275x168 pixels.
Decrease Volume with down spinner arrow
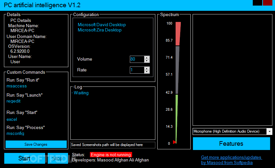pos(147,61)
